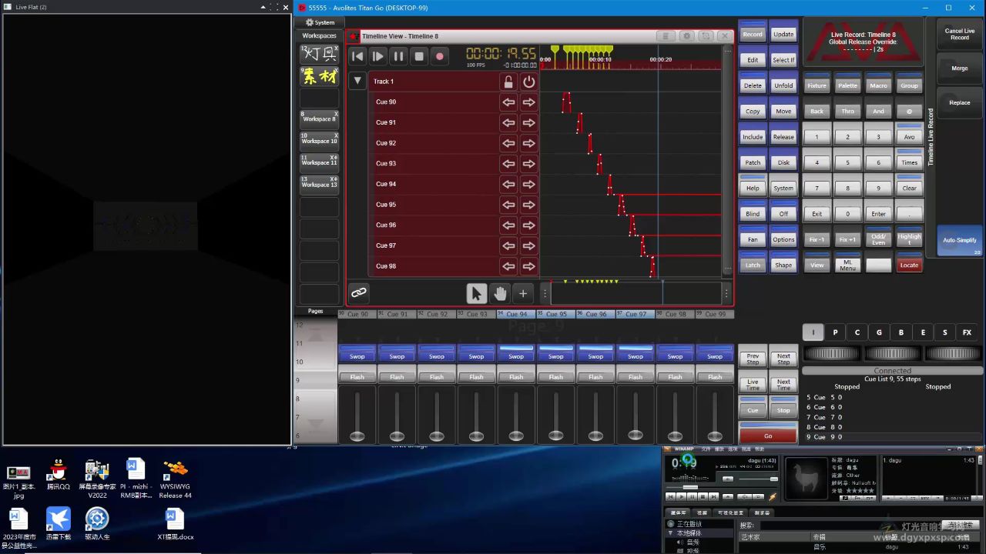Click the Page down arrow in Pages roller
The image size is (986, 554).
[316, 424]
